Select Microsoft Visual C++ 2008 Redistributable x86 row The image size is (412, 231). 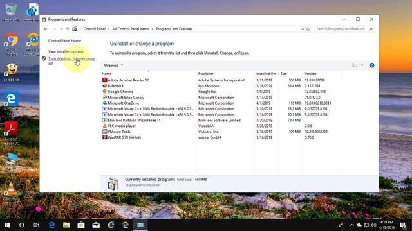click(221, 114)
